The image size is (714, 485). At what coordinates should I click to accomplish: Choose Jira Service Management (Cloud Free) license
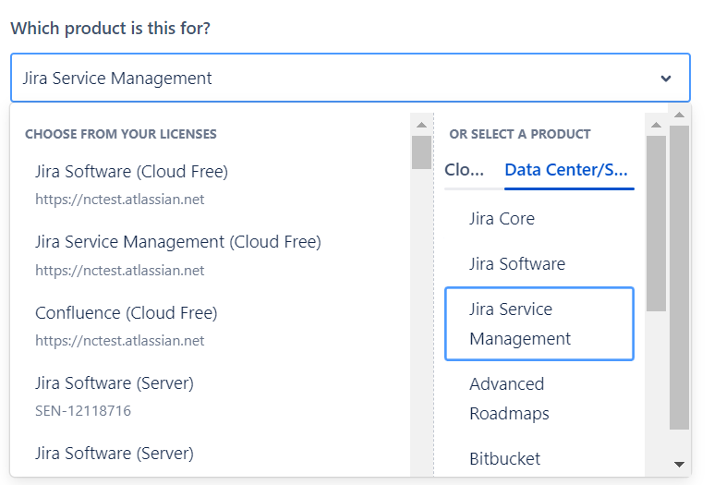(177, 242)
